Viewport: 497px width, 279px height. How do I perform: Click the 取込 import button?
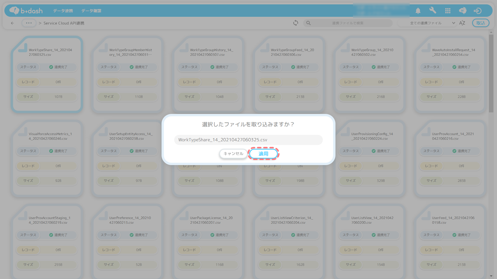click(481, 23)
